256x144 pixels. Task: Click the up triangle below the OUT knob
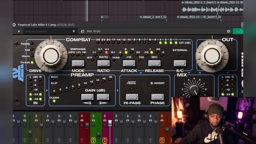tap(200, 73)
